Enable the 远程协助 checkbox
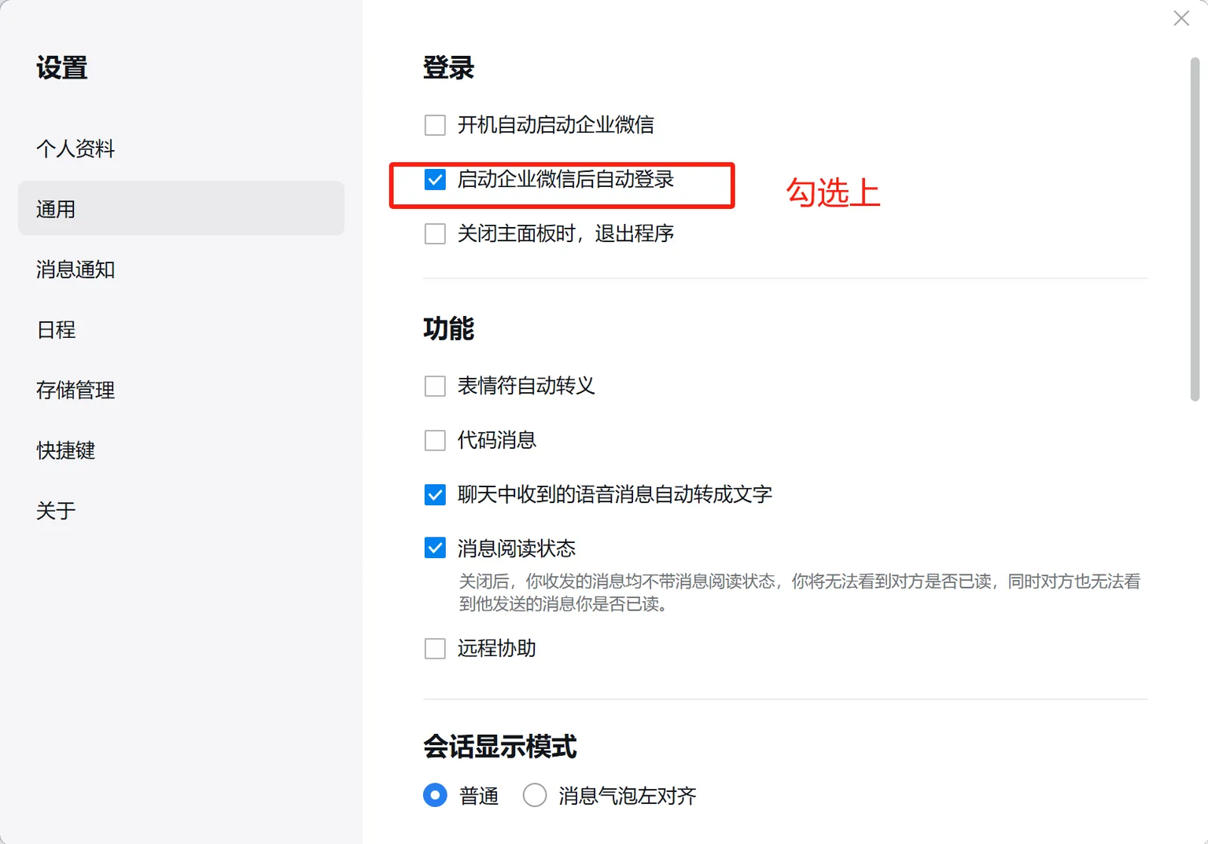 (435, 648)
